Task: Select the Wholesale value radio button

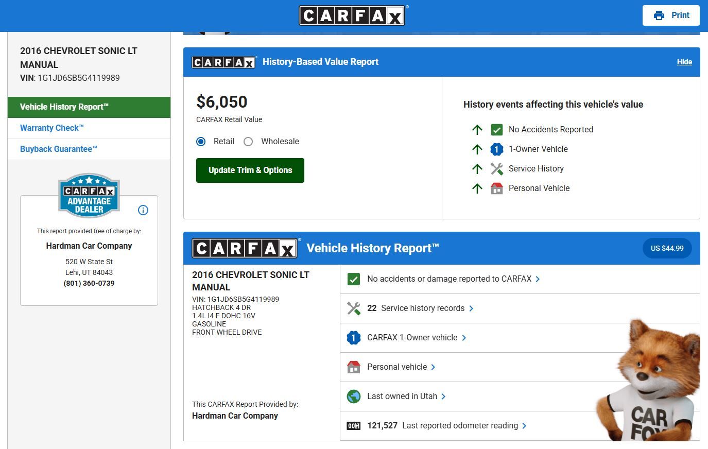Action: click(x=248, y=142)
